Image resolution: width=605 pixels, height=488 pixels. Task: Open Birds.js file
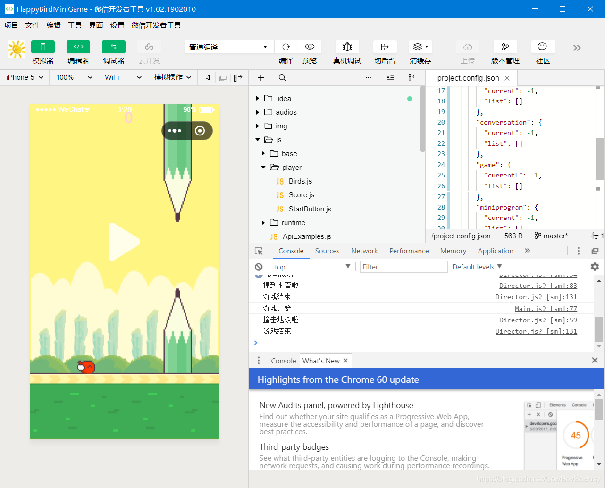(300, 181)
